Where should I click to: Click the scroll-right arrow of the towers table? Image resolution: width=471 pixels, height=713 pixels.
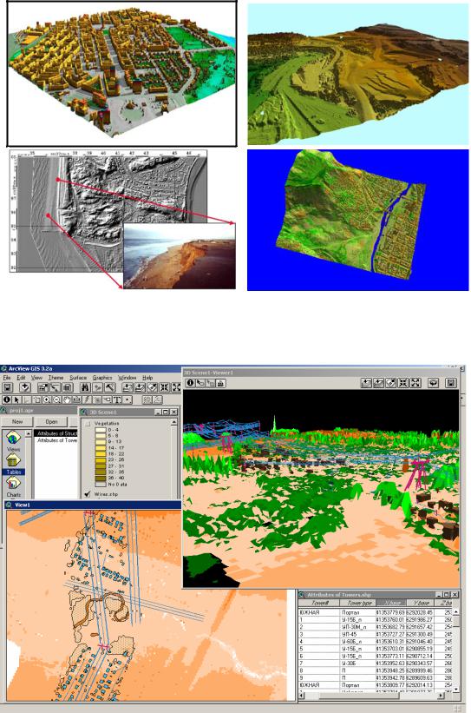pos(441,695)
